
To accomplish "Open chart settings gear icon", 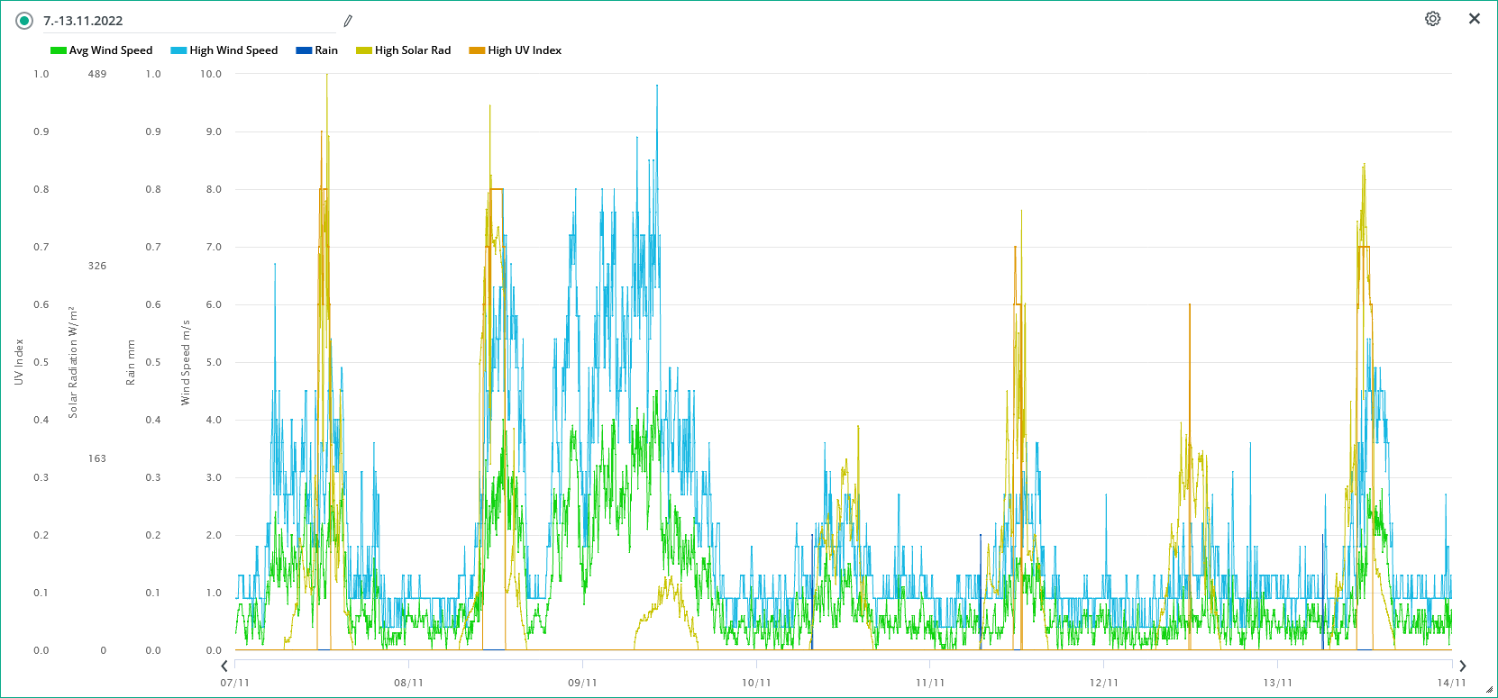I will [1432, 19].
